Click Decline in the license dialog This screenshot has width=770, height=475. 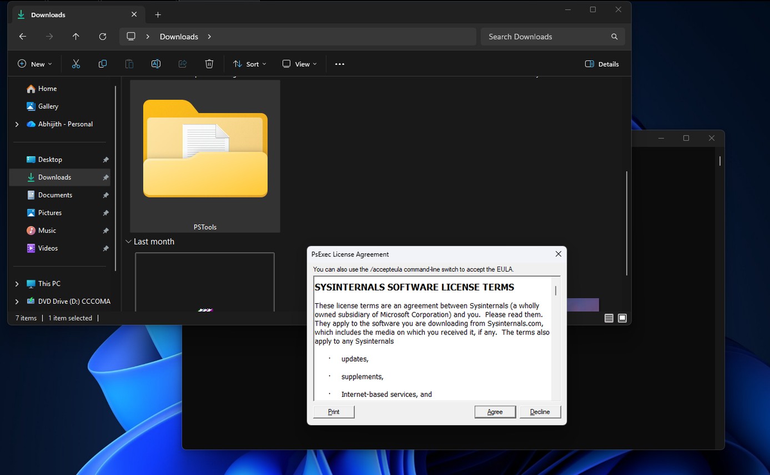click(x=540, y=412)
